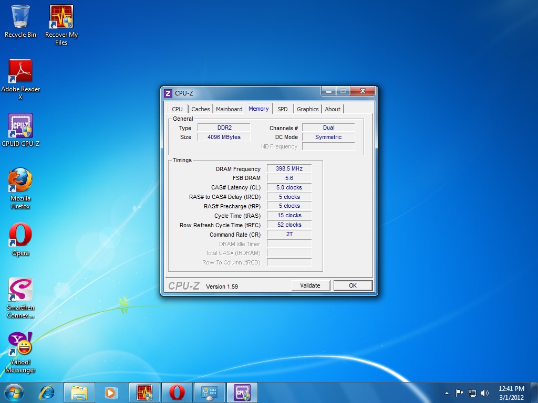Open Windows Explorer from the taskbar
This screenshot has width=538, height=403.
click(79, 392)
